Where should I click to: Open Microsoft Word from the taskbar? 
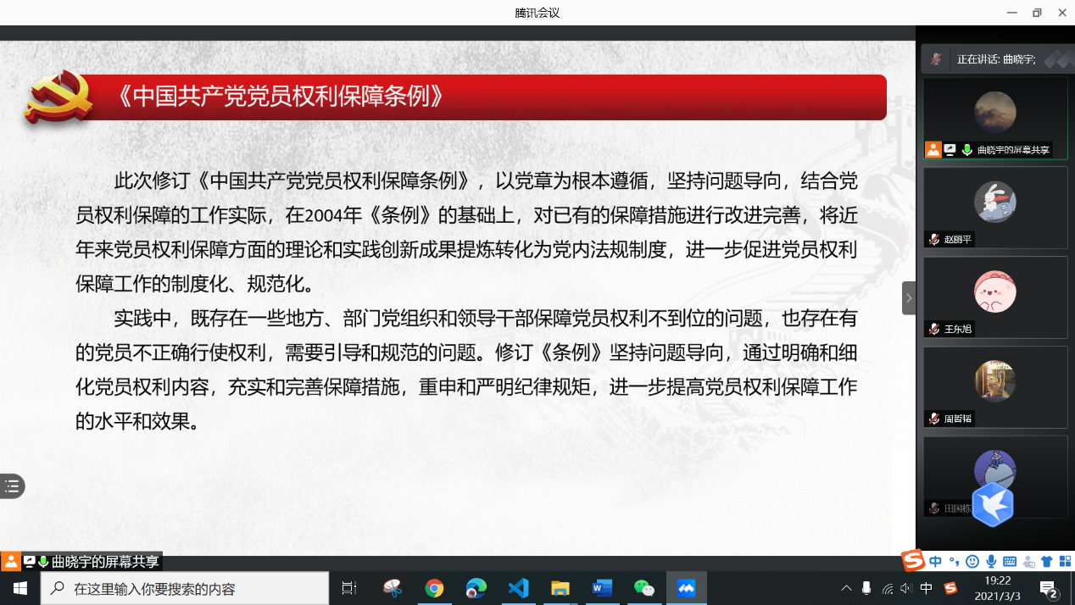pyautogui.click(x=602, y=588)
